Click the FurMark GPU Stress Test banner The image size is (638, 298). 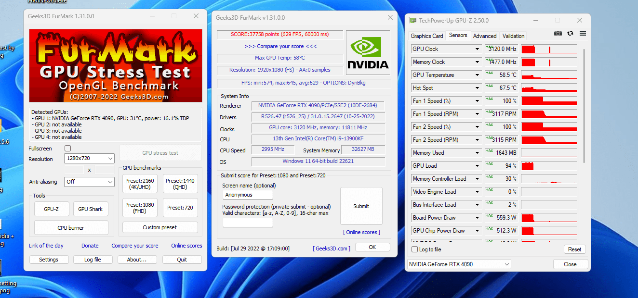point(116,65)
